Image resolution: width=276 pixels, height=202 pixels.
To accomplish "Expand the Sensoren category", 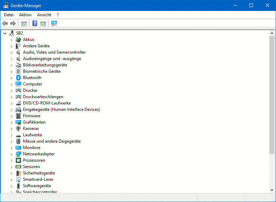I will click(x=11, y=167).
